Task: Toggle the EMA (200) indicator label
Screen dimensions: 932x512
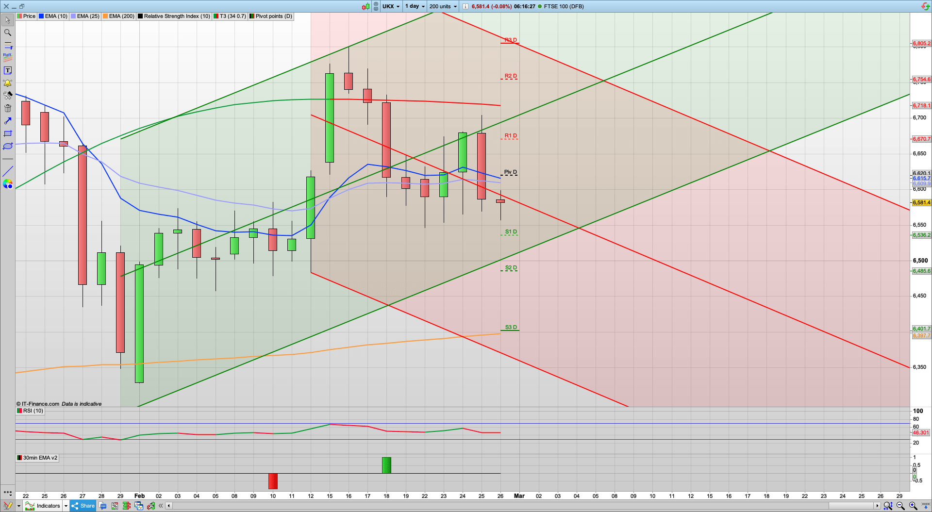Action: click(x=118, y=16)
